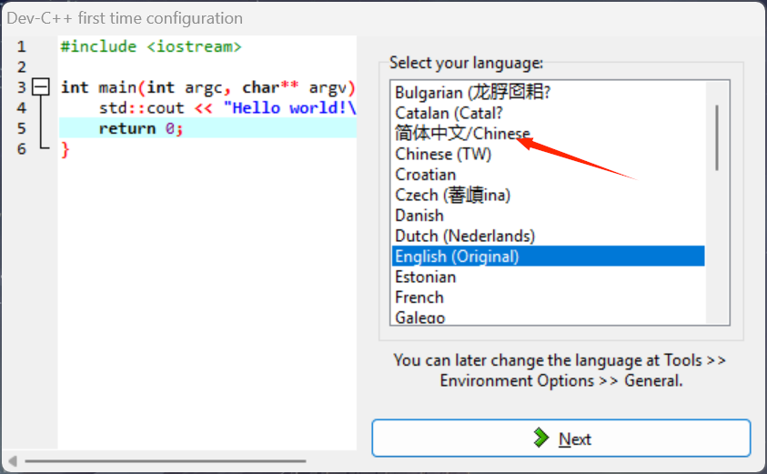Screen dimensions: 767x474
Task: Click the highlighted return 0; line
Action: (207, 128)
